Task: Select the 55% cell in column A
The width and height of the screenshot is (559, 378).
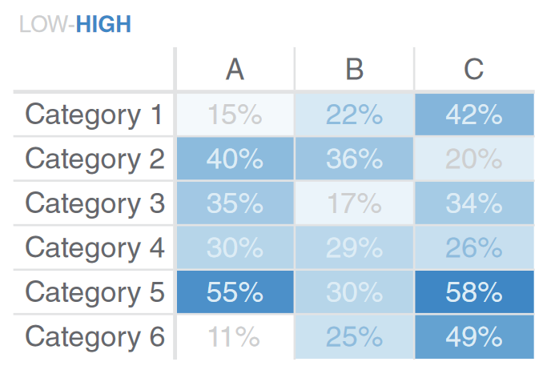Action: pos(235,292)
